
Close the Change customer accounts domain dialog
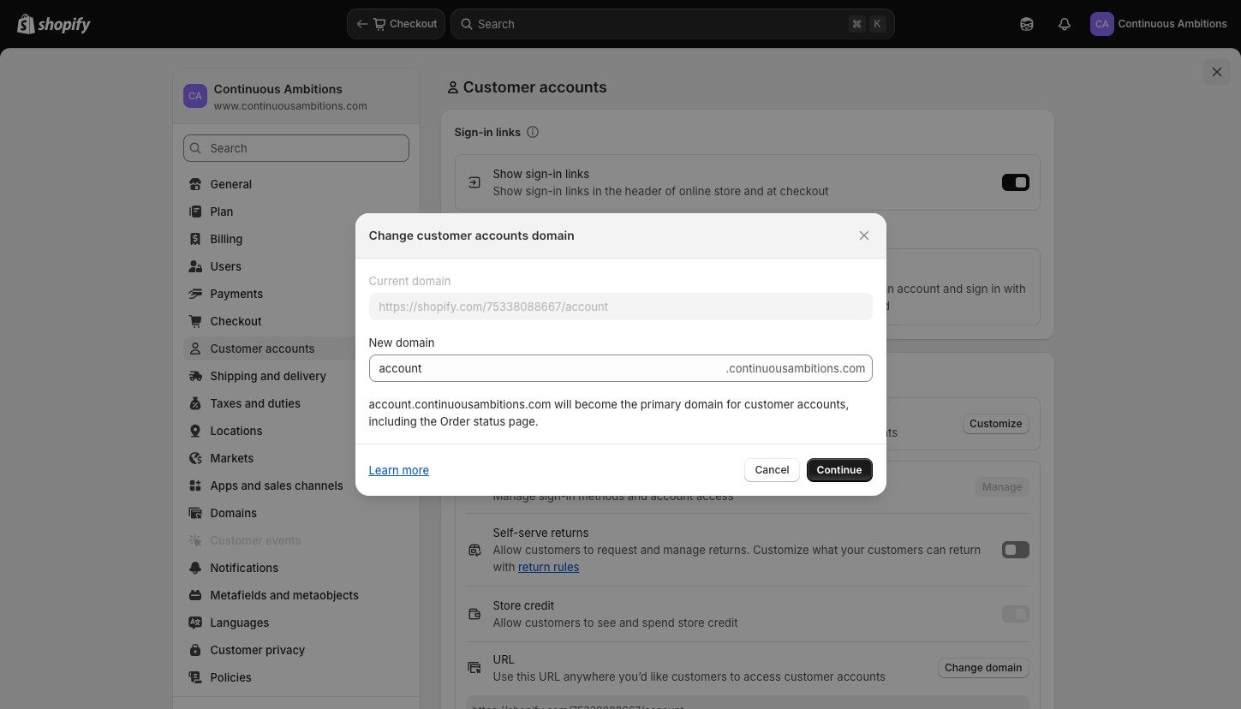pyautogui.click(x=863, y=235)
